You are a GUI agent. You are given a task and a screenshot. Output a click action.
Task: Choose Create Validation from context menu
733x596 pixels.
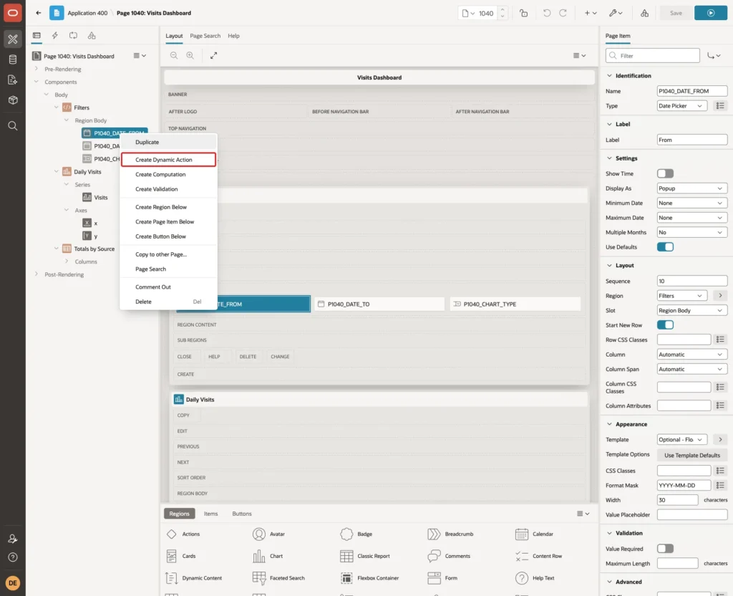pos(168,189)
